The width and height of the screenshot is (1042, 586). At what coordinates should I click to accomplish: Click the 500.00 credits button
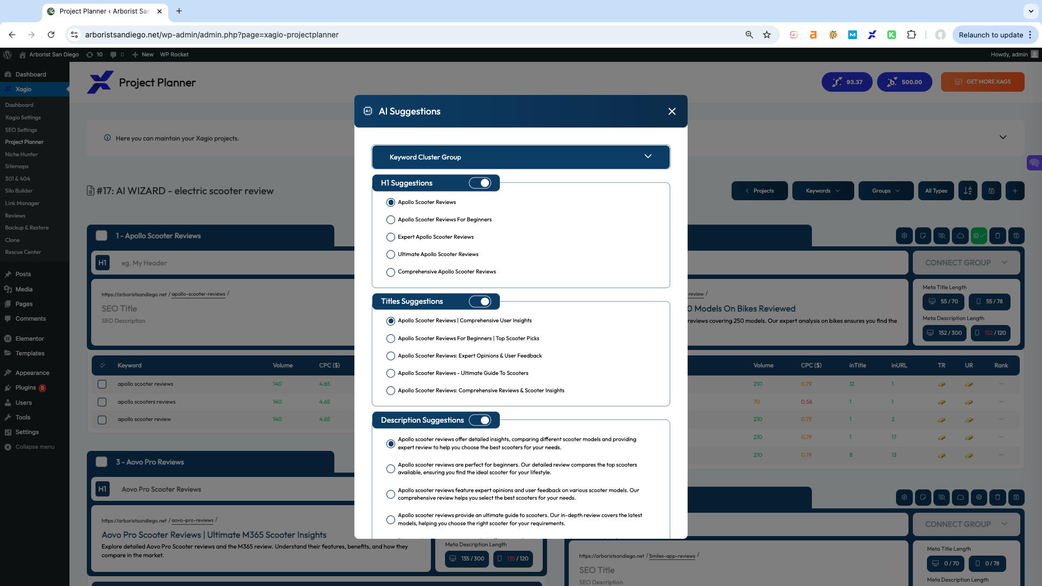click(x=904, y=82)
